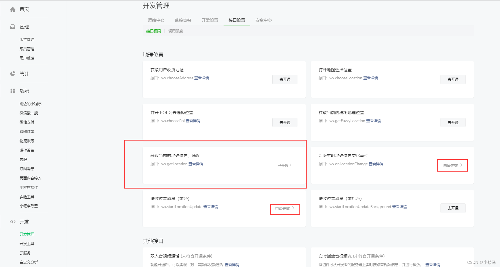Viewport: 500px width, 267px height.
Task: Open 云服务 from the sidebar
Action: click(25, 253)
